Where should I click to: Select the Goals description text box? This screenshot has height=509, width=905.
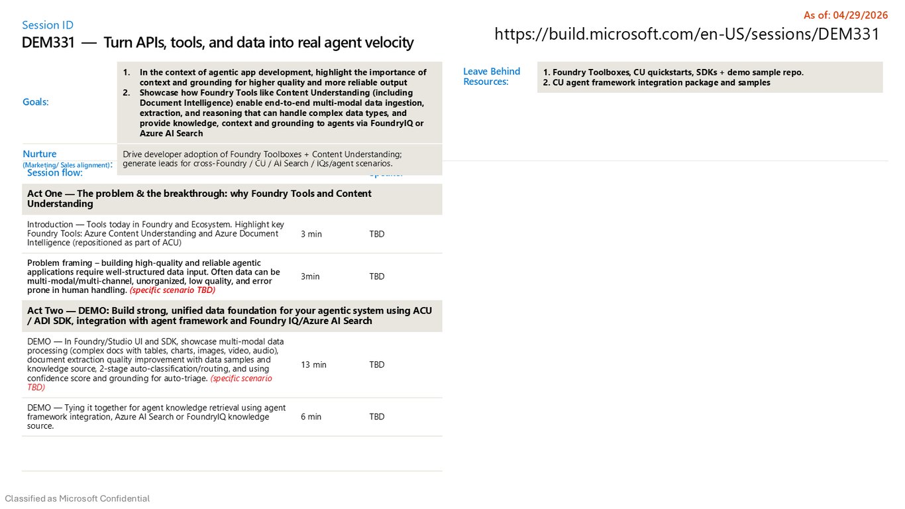pos(280,103)
